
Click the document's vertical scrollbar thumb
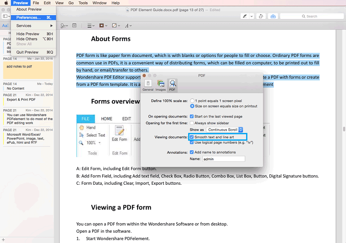click(x=344, y=129)
